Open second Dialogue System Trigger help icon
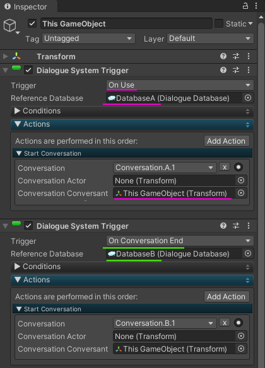 [223, 226]
